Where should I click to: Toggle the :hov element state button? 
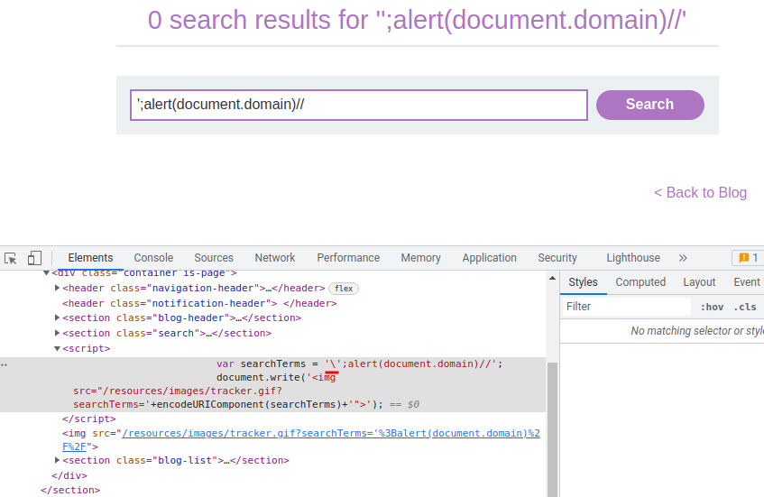click(x=712, y=307)
